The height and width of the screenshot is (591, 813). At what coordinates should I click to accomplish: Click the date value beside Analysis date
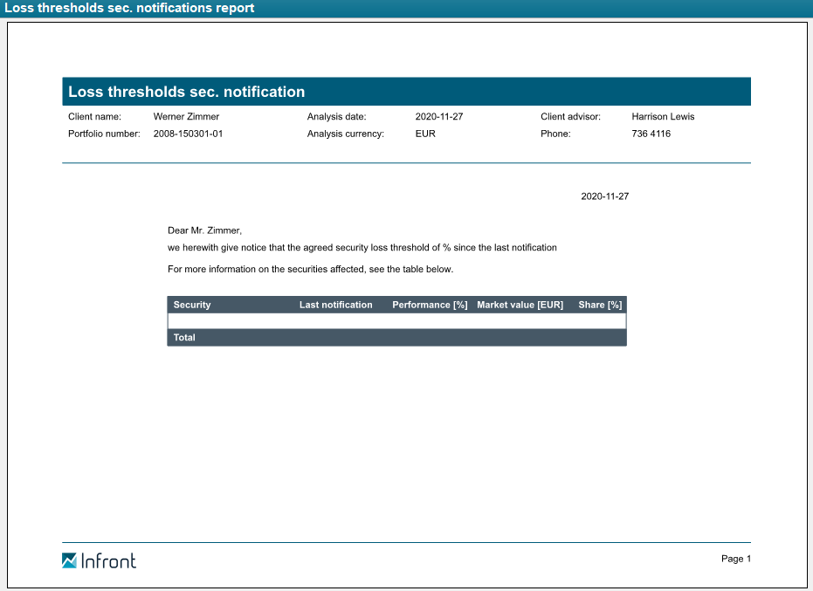coord(439,116)
